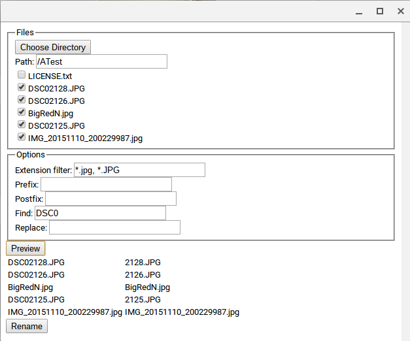Check the LICENSE.txt checkbox

point(22,74)
